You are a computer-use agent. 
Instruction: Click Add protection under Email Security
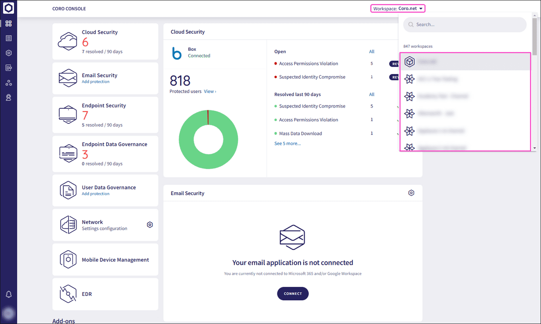96,82
